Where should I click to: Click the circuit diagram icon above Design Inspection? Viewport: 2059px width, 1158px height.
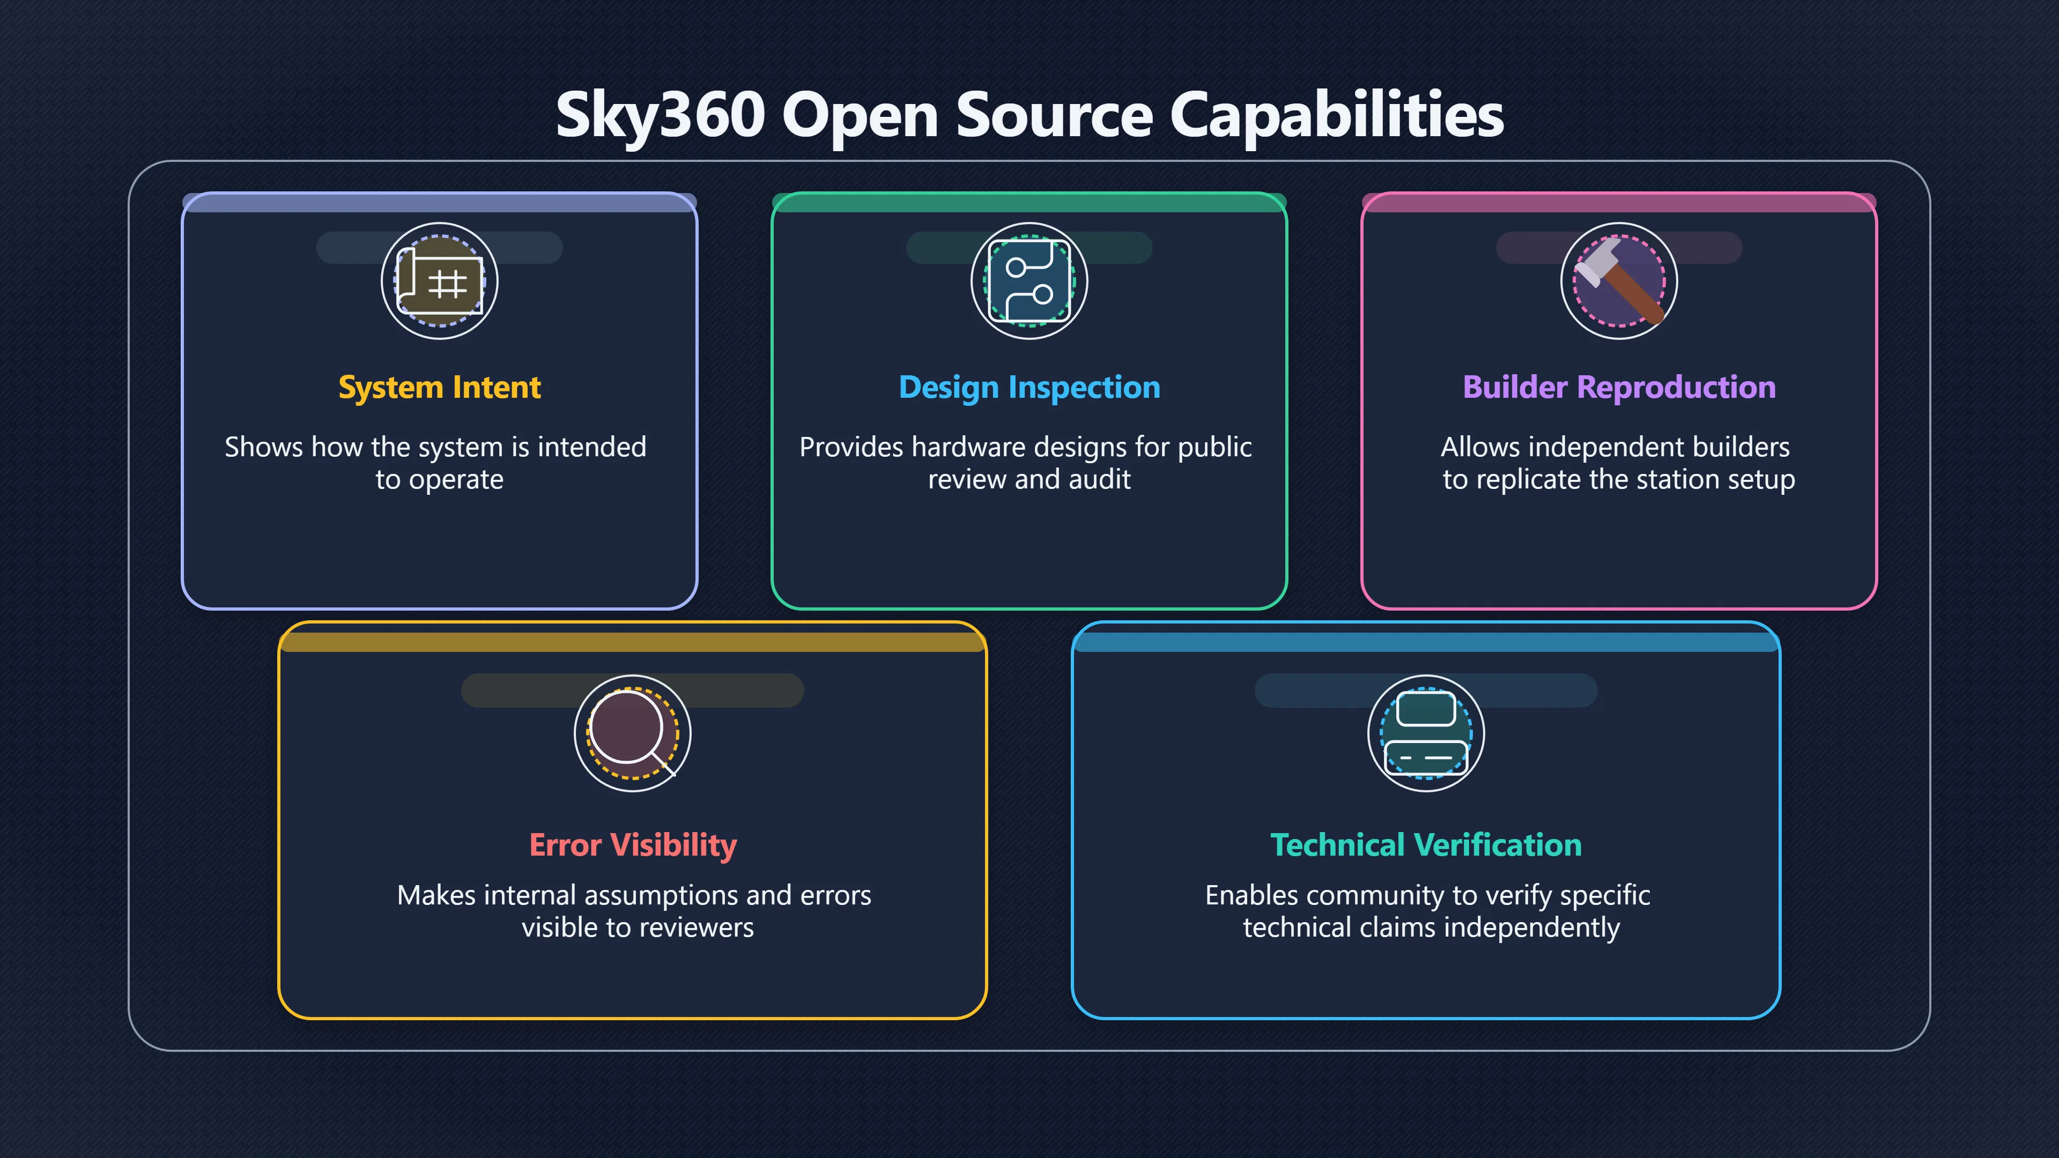point(1029,280)
